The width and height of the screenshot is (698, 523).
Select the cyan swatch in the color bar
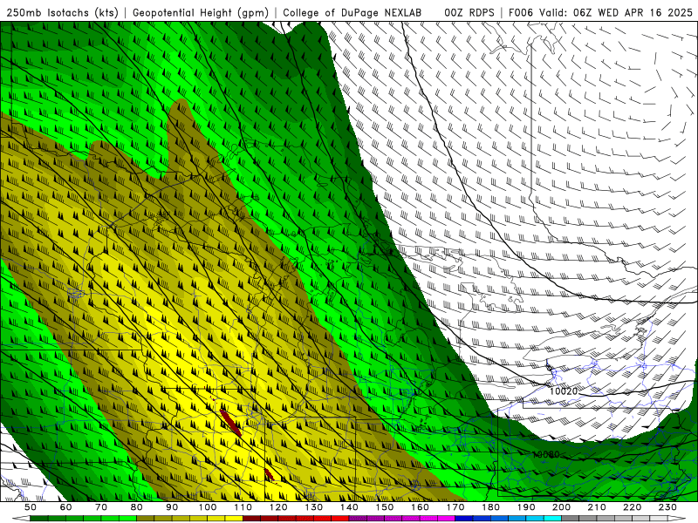[x=552, y=519]
